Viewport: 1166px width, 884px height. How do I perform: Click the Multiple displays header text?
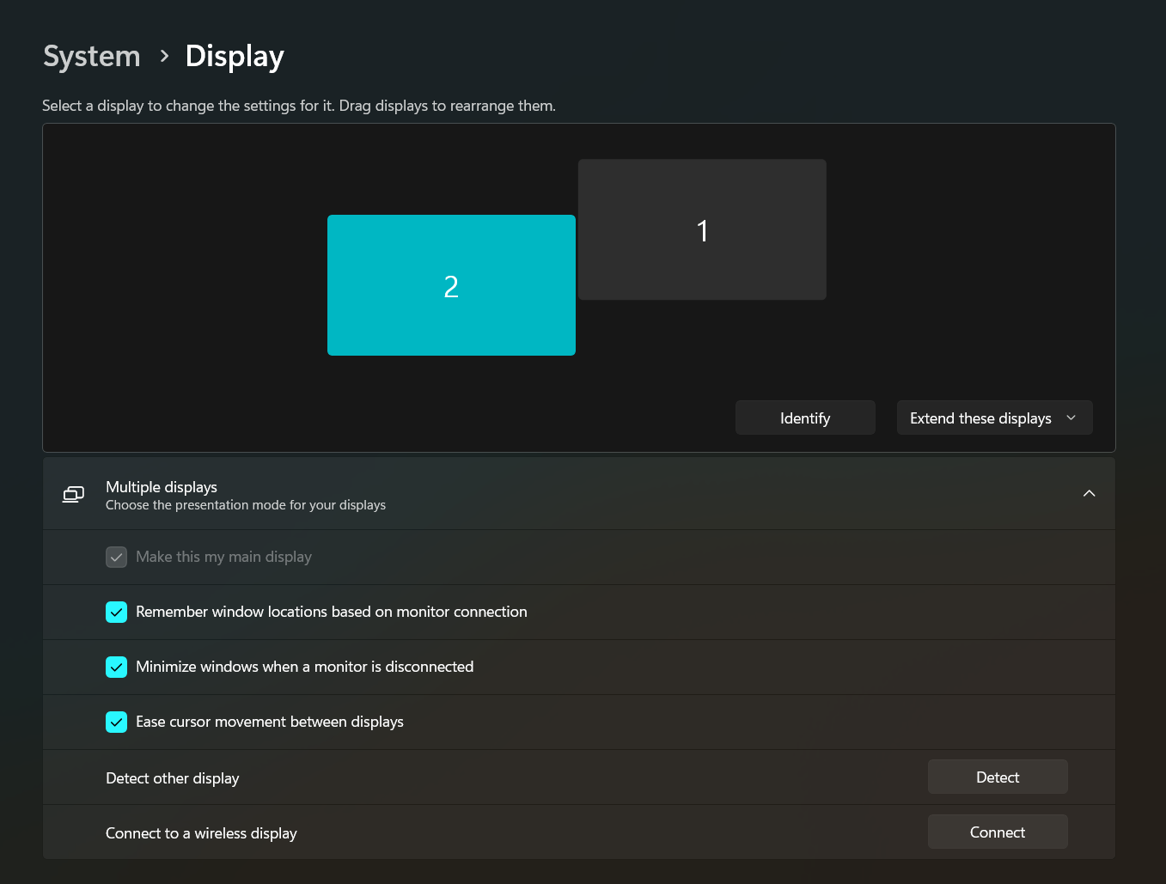click(162, 486)
